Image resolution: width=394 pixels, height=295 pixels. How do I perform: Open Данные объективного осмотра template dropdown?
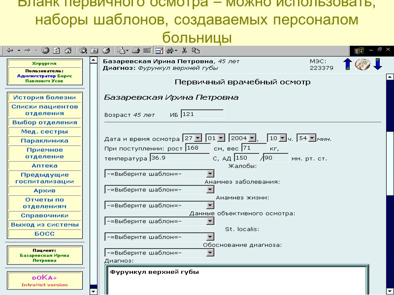159,221
